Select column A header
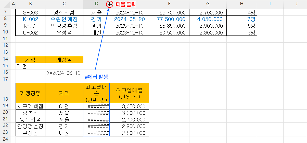 pyautogui.click(x=13, y=4)
